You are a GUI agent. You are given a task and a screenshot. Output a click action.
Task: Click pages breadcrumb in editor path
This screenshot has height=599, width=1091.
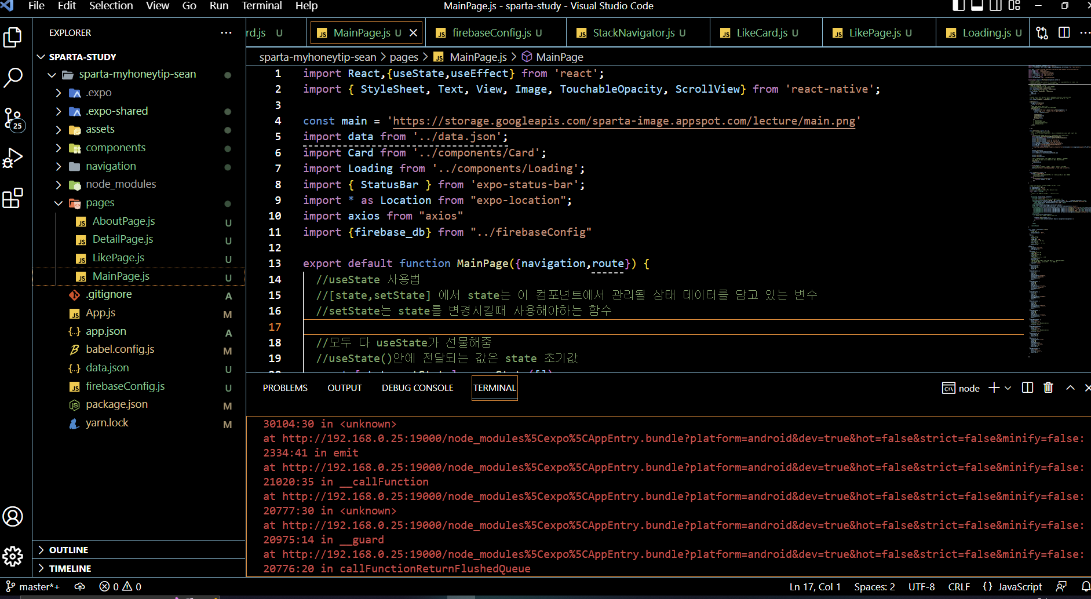[x=404, y=57]
